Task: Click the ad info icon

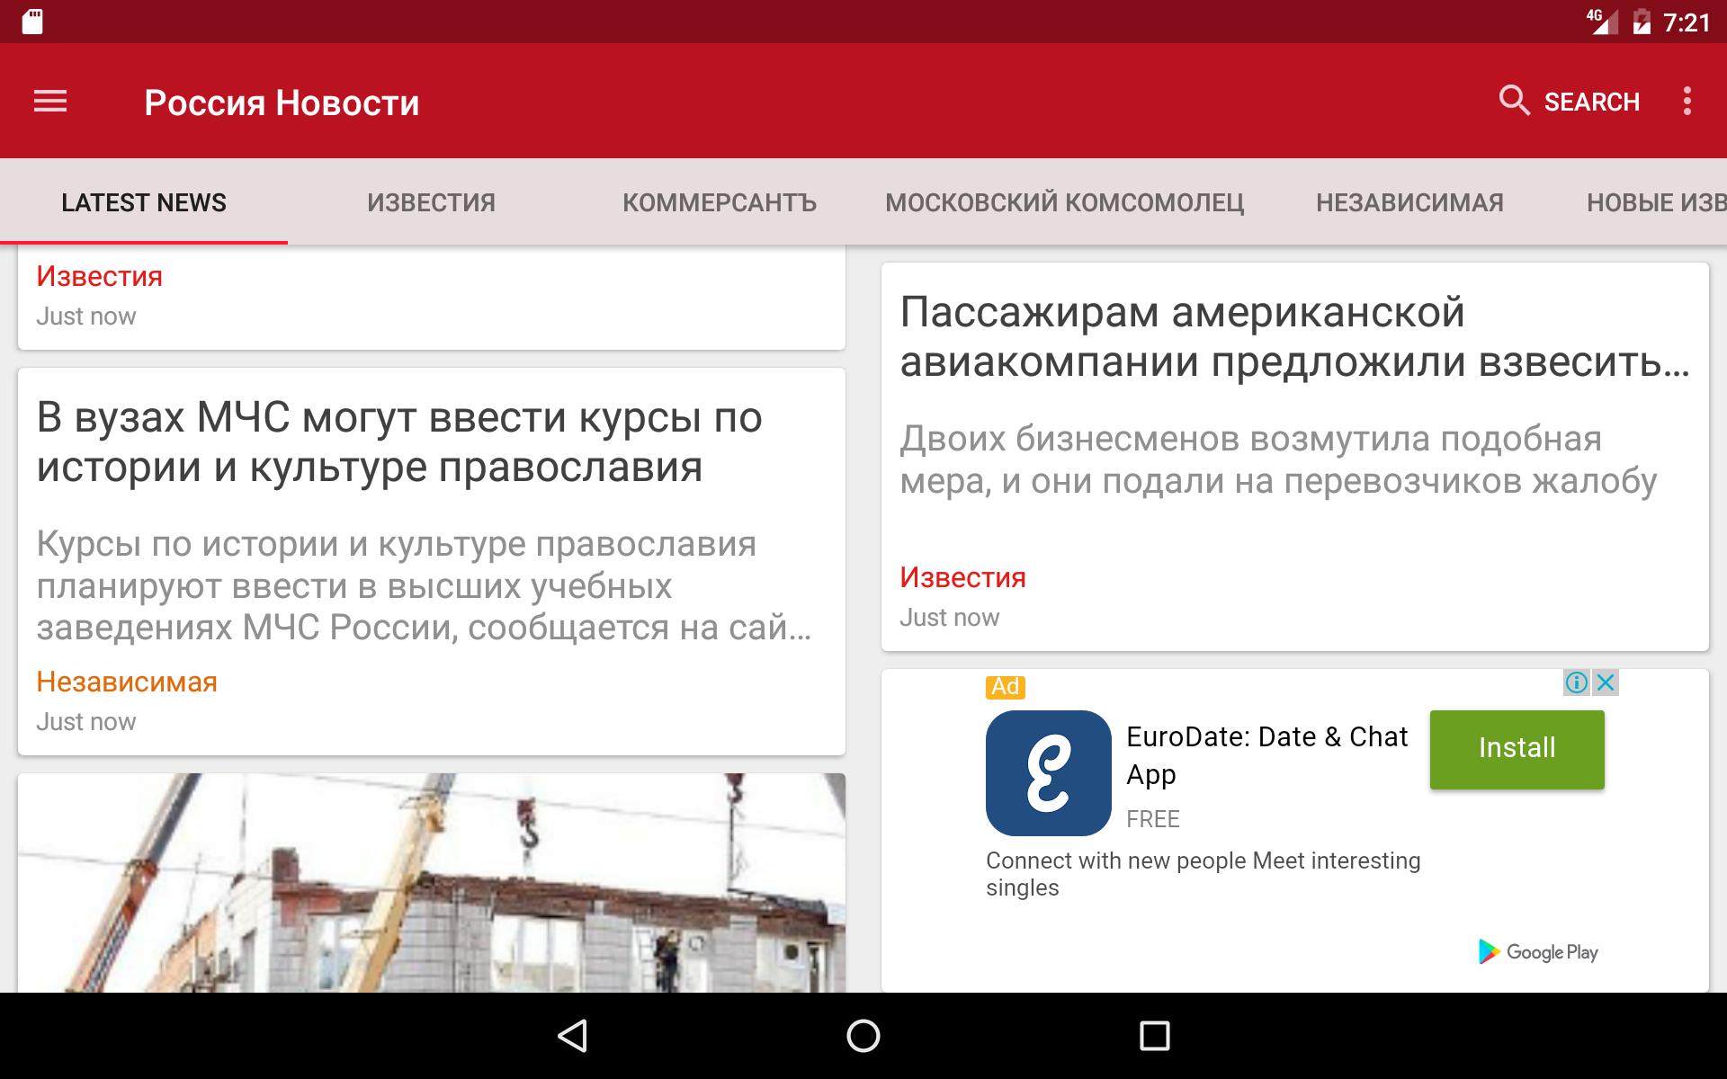Action: pyautogui.click(x=1576, y=682)
